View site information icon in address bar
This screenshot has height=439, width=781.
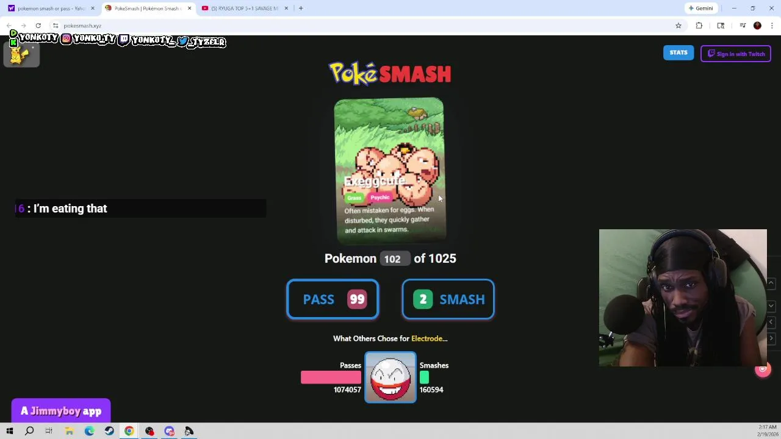pyautogui.click(x=56, y=26)
